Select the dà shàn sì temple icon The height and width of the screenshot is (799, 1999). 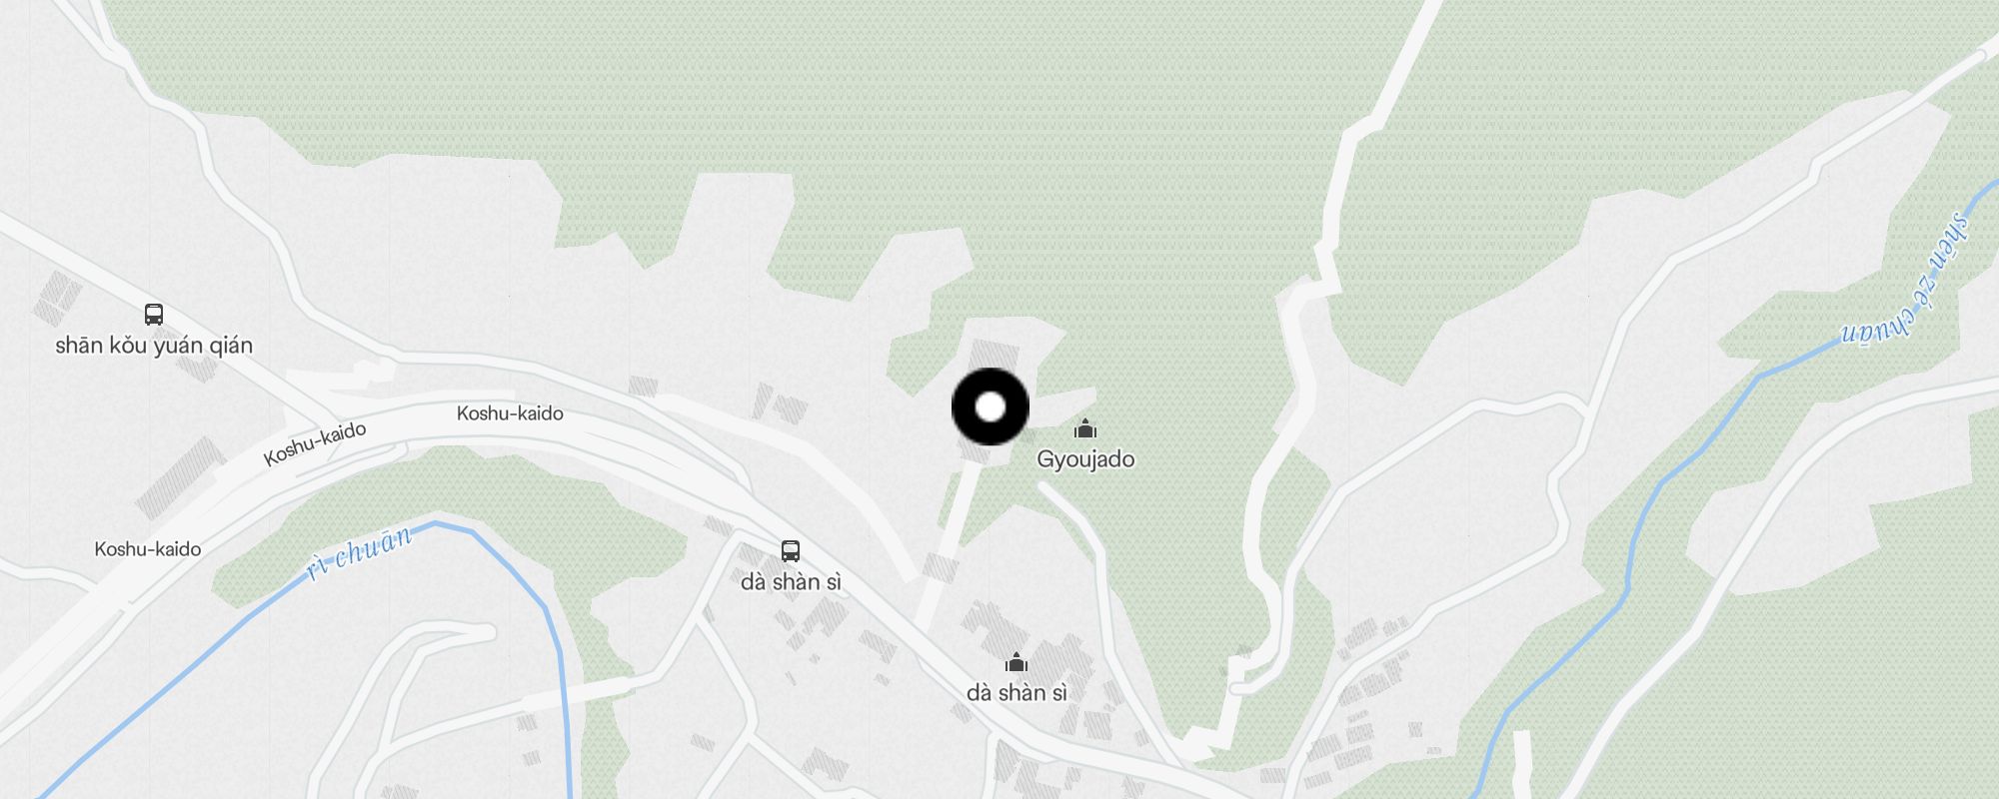(1016, 662)
